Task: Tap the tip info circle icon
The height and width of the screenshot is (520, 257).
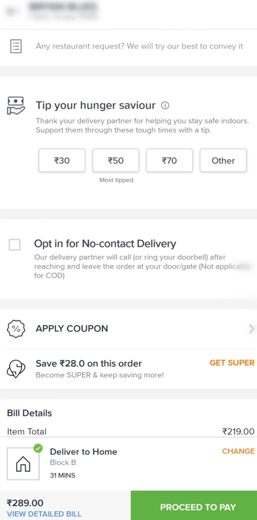Action: click(165, 106)
